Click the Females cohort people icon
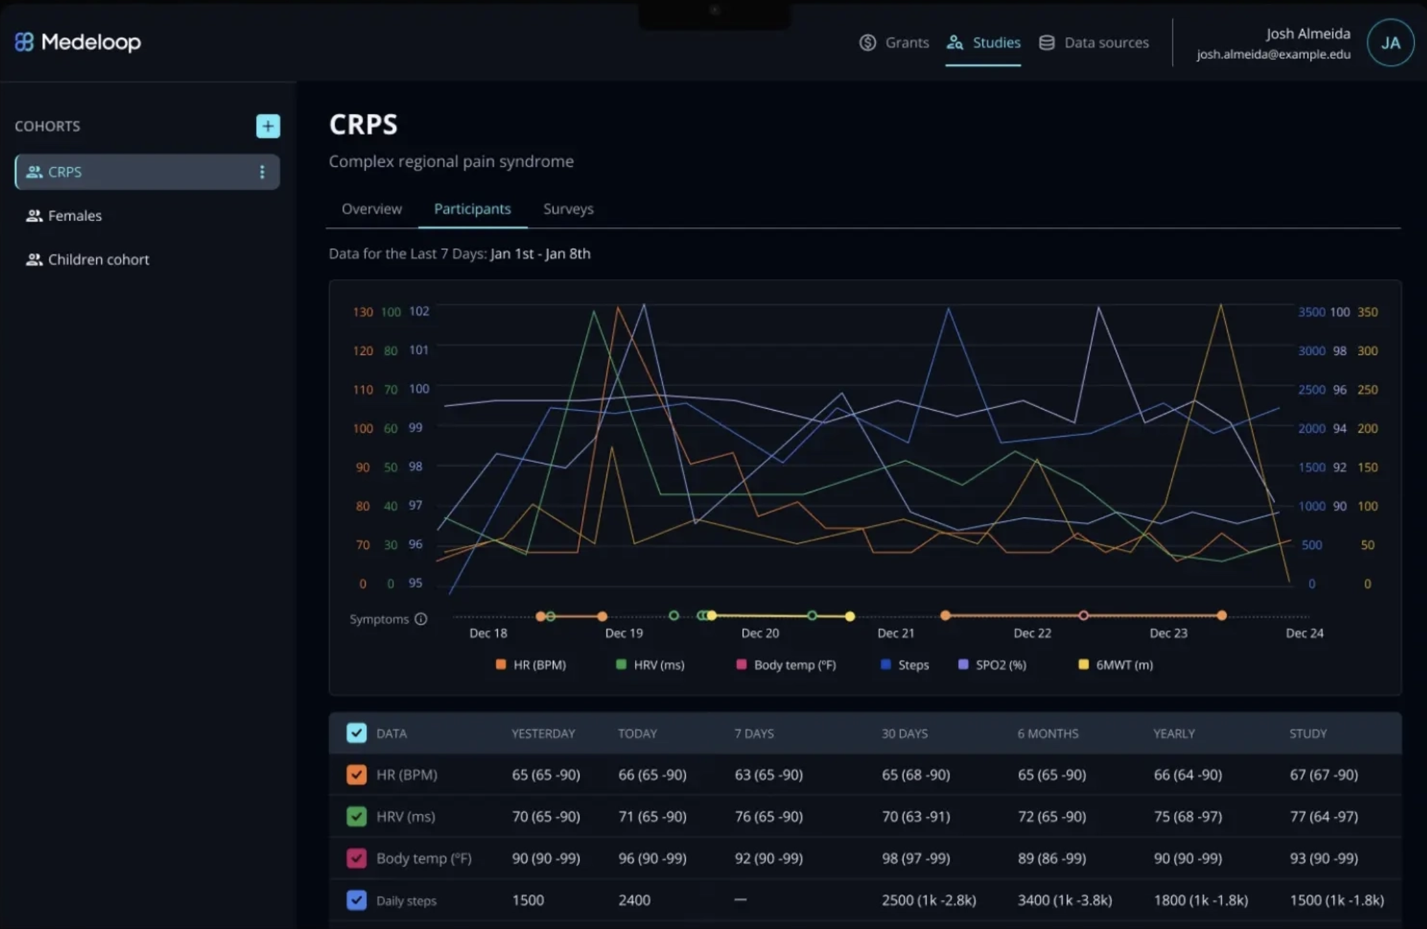 [34, 216]
